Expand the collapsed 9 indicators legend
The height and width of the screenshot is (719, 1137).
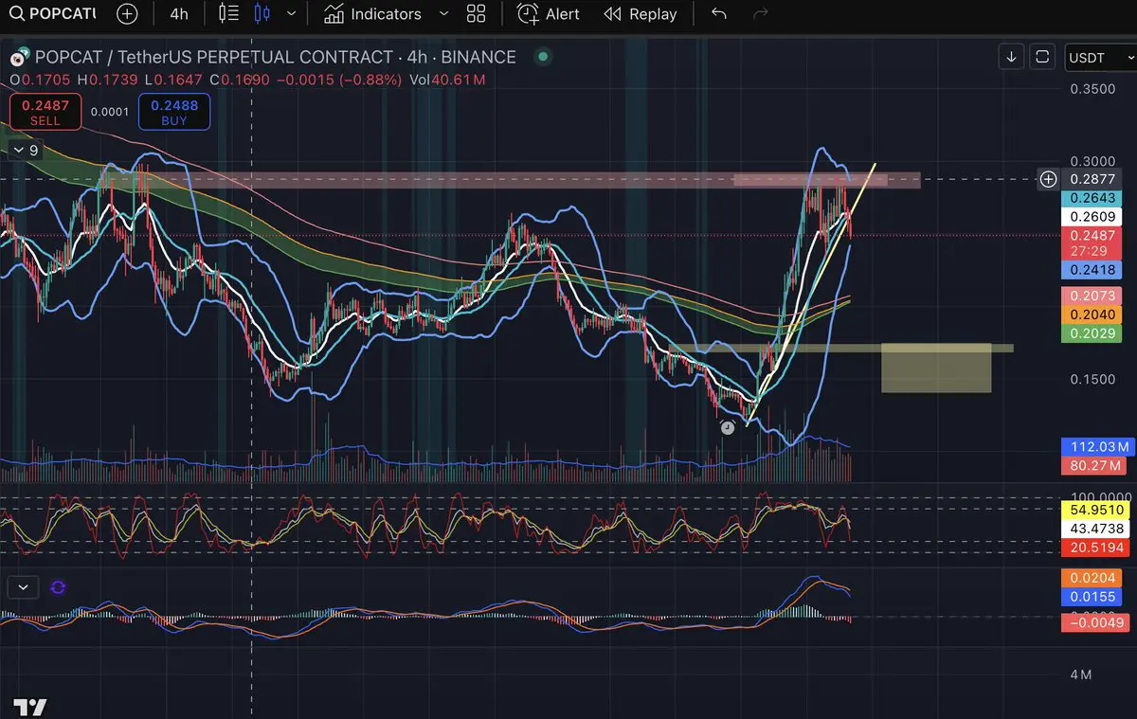[26, 150]
